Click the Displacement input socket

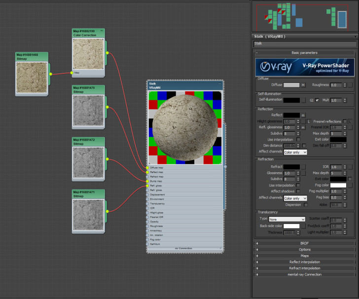[x=147, y=194]
